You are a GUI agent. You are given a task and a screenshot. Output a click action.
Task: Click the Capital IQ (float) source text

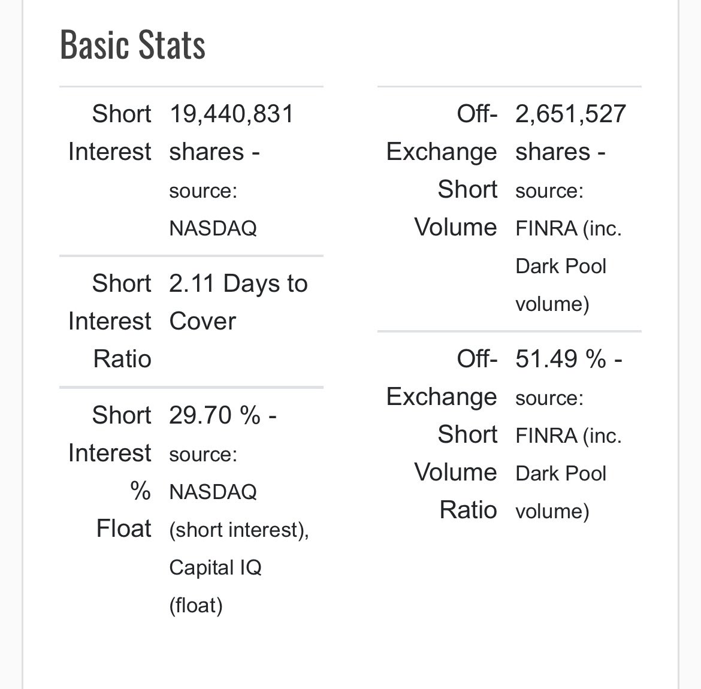[215, 586]
